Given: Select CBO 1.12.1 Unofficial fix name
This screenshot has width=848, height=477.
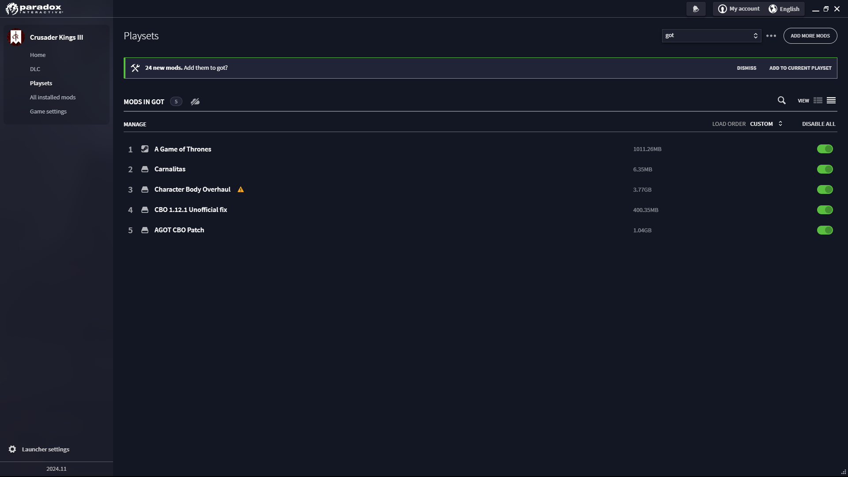Looking at the screenshot, I should (191, 210).
